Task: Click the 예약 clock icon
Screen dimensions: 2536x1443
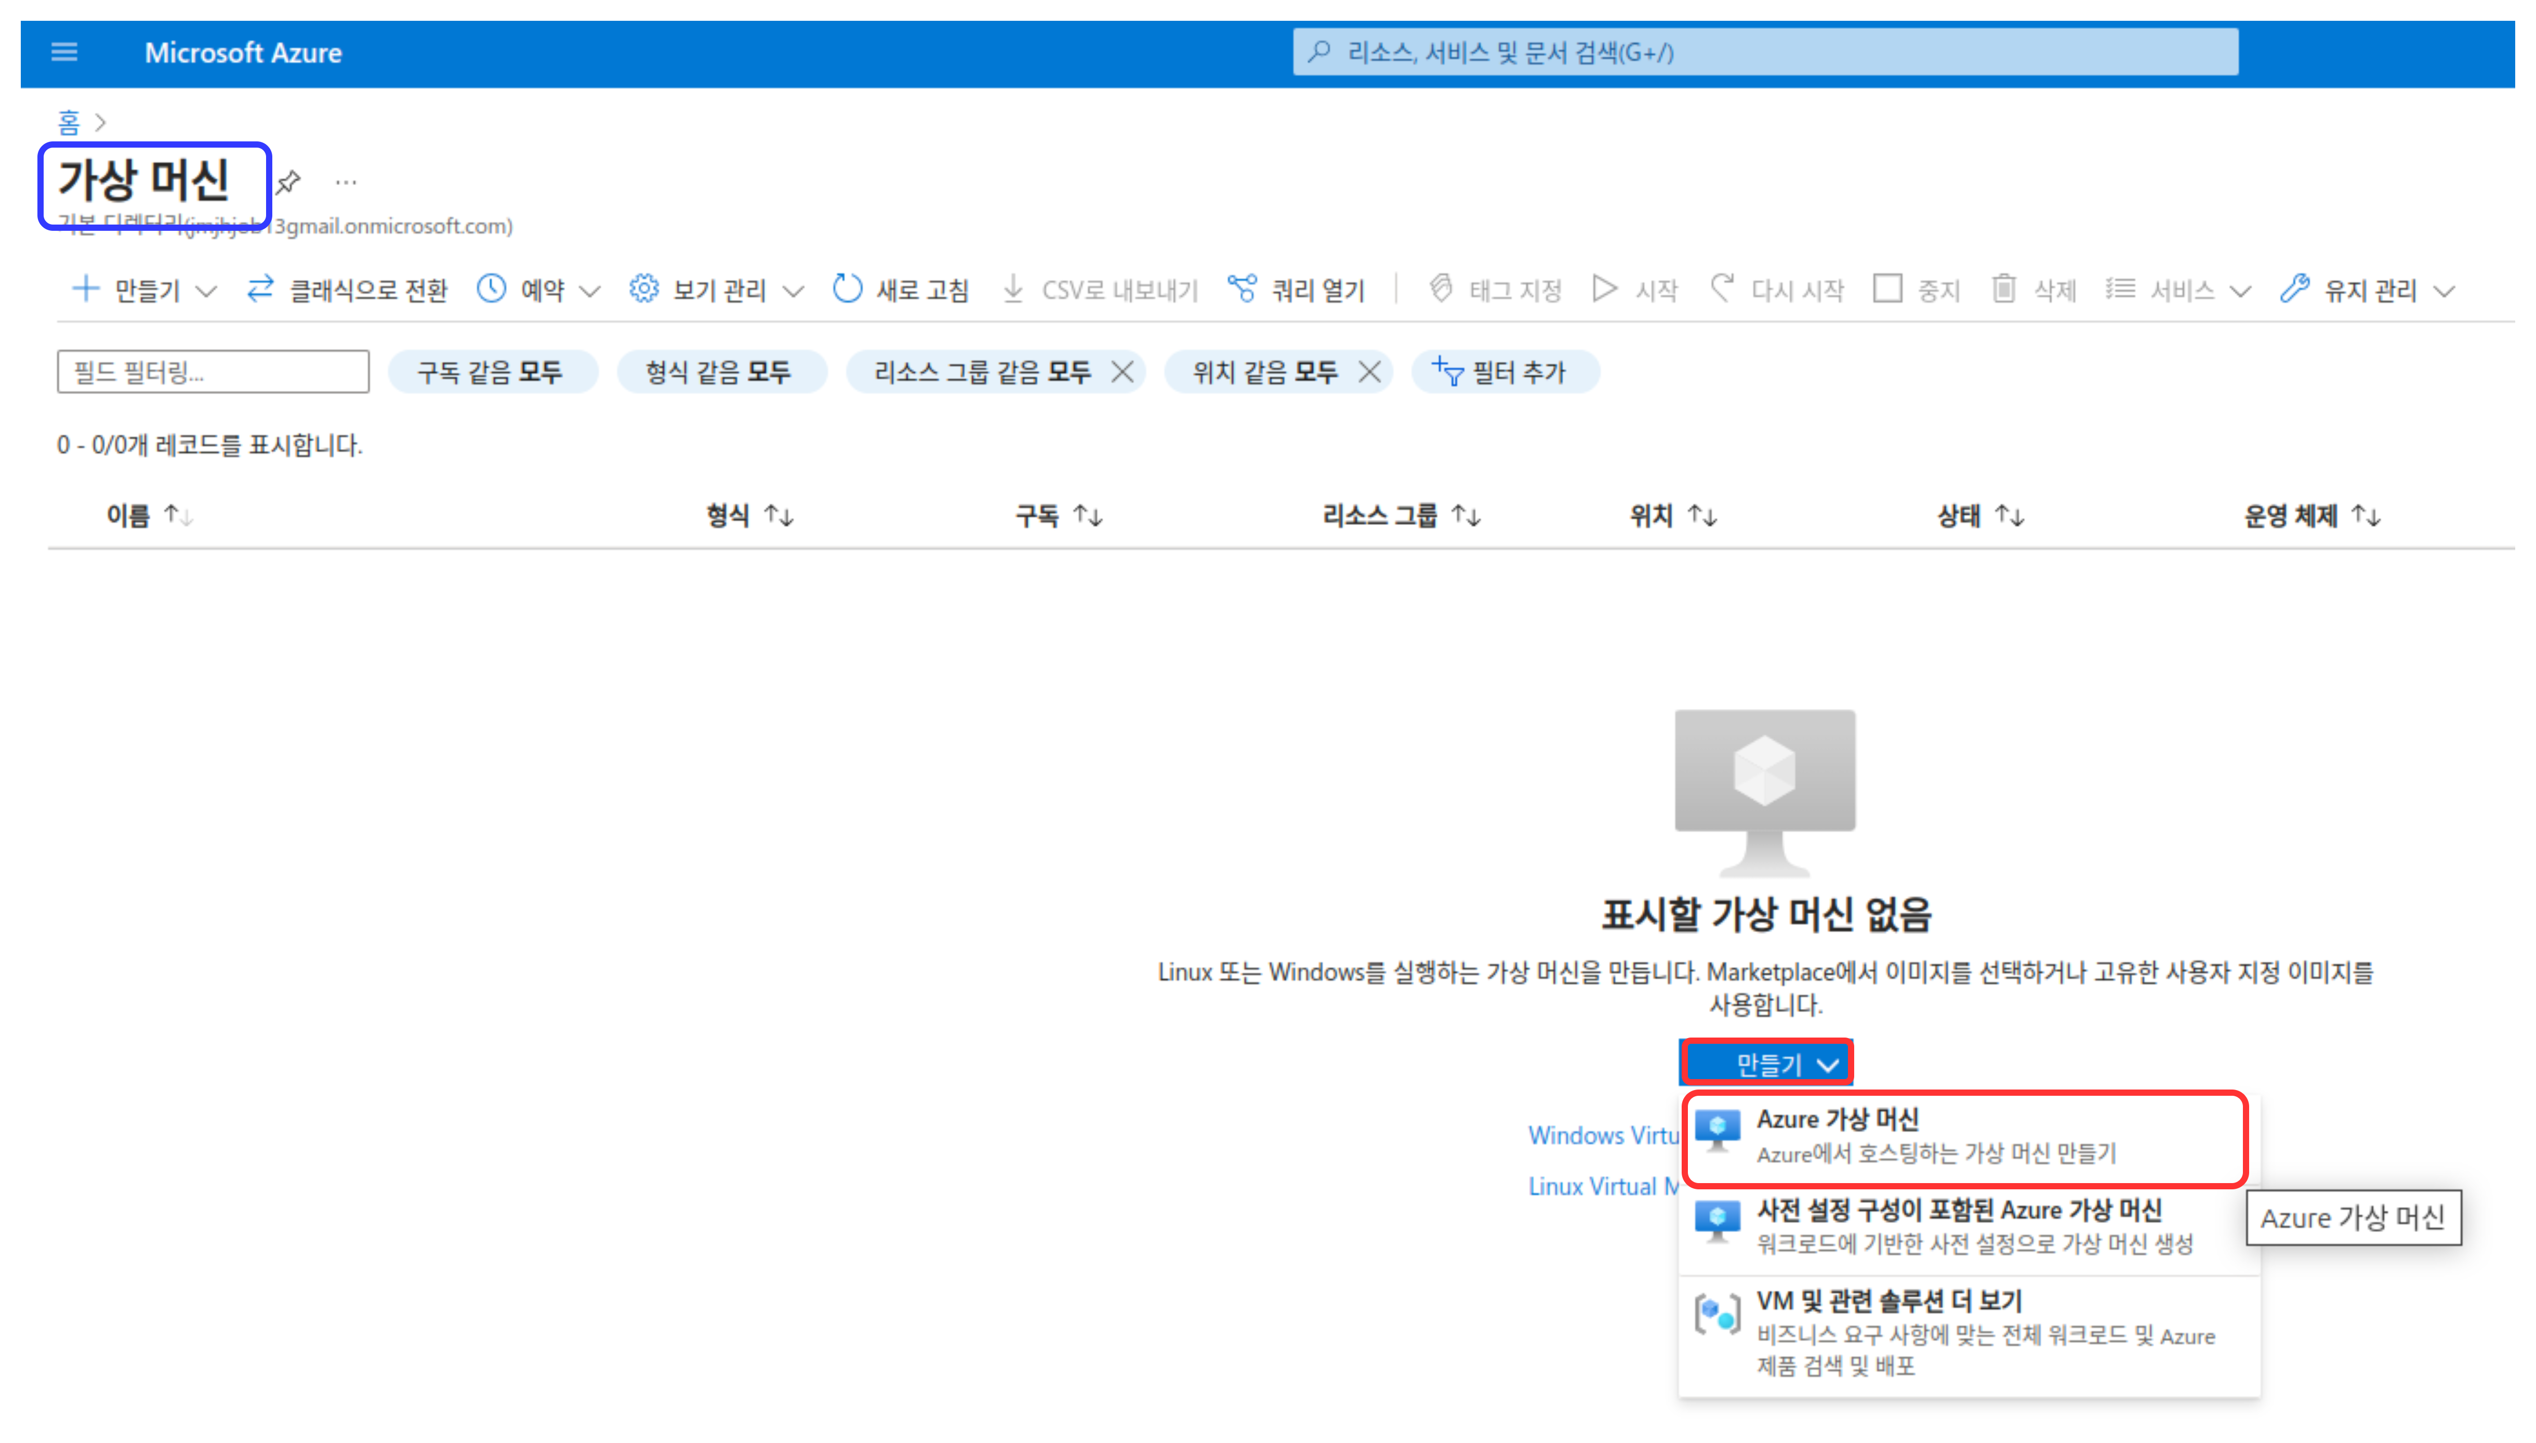Action: click(x=492, y=290)
